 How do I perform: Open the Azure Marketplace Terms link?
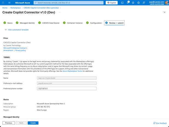tap(72, 71)
